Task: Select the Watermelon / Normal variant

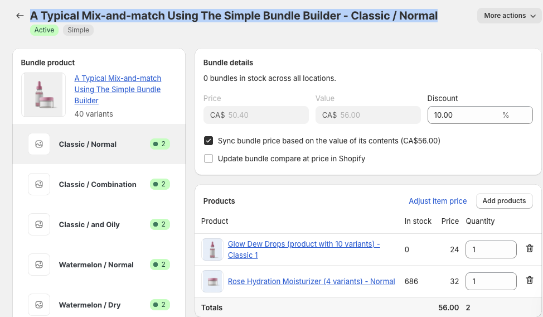Action: pyautogui.click(x=99, y=265)
